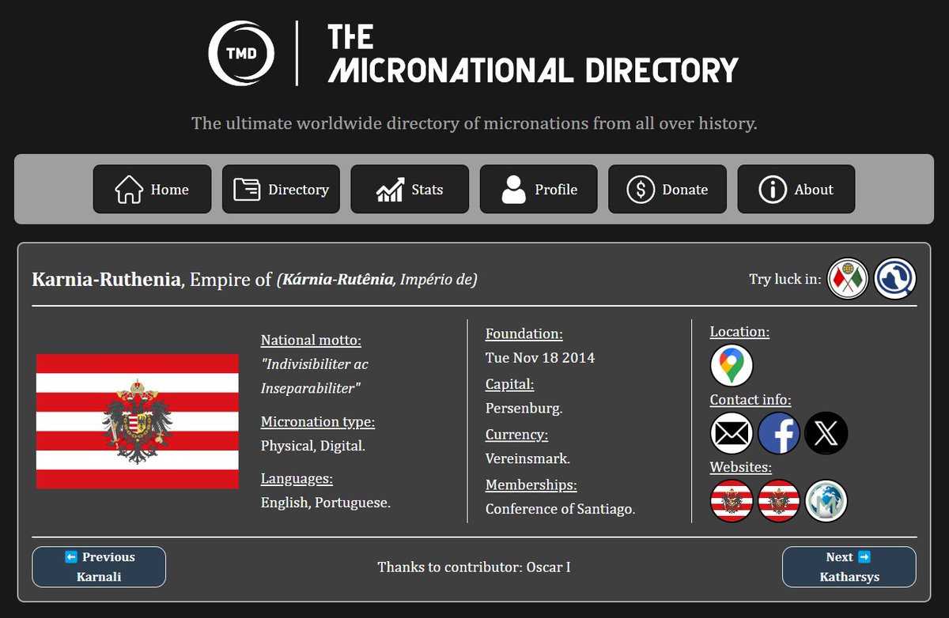Select the Home navigation item
The width and height of the screenshot is (949, 618).
151,189
